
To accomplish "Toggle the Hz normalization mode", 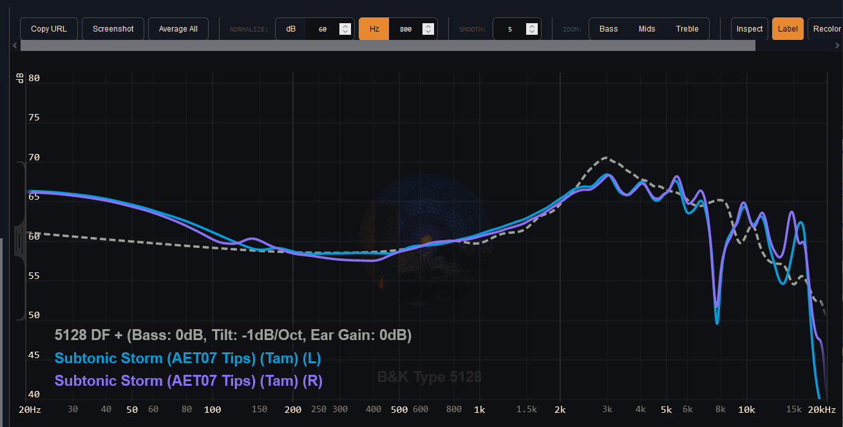I will [374, 28].
